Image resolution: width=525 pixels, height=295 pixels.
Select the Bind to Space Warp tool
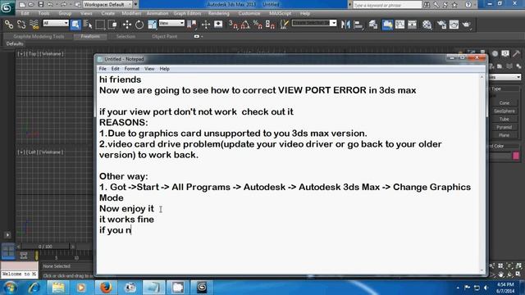click(34, 25)
